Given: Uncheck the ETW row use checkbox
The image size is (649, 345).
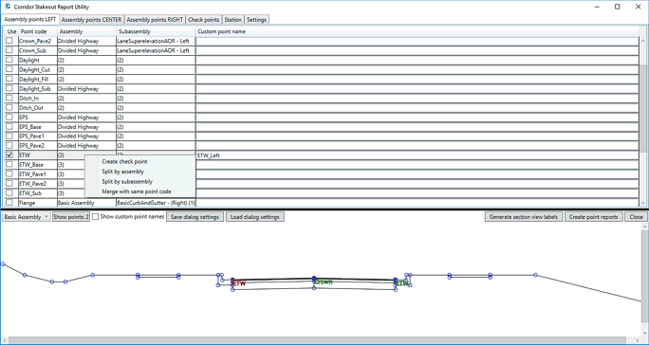Looking at the screenshot, I should pos(9,155).
